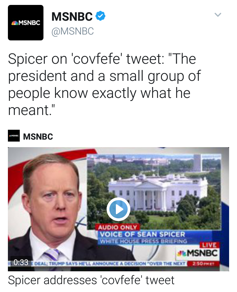
Task: Click the bold MSNBC label above video
Action: point(38,136)
